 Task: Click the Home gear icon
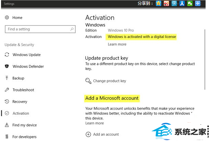pos(7,18)
